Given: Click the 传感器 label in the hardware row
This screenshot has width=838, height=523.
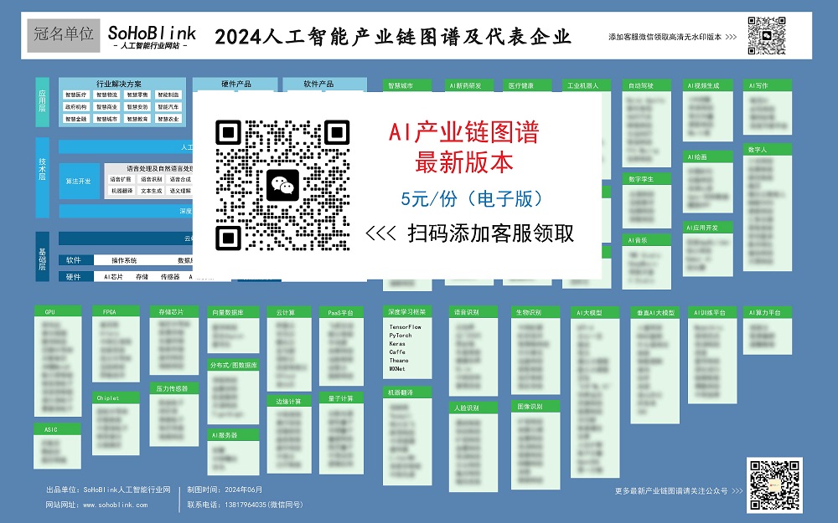Looking at the screenshot, I should click(x=170, y=276).
